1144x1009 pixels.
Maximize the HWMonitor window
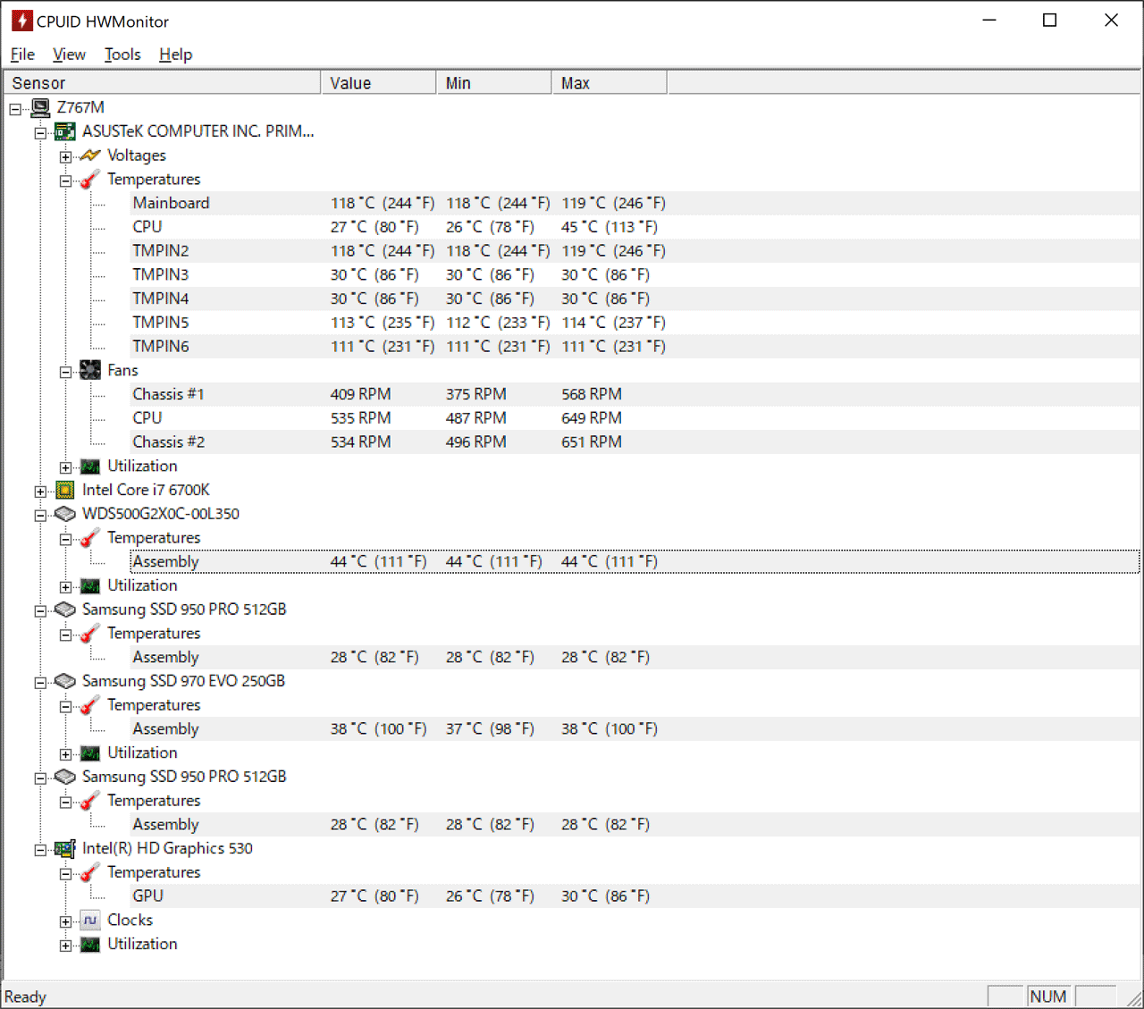(x=1050, y=20)
